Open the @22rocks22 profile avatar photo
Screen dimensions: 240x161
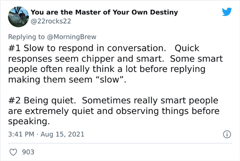pos(18,17)
